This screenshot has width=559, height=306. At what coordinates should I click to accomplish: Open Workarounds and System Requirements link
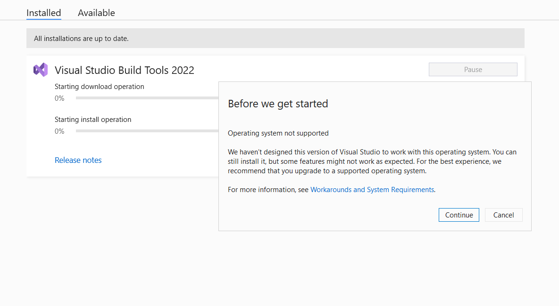tap(372, 190)
